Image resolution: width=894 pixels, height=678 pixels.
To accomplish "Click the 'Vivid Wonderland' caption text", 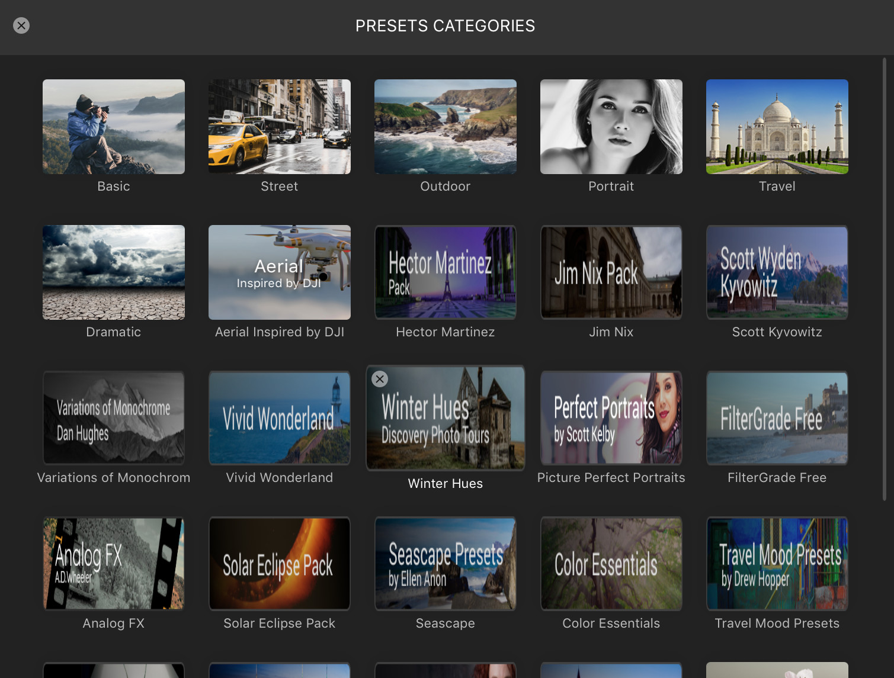I will pyautogui.click(x=280, y=478).
